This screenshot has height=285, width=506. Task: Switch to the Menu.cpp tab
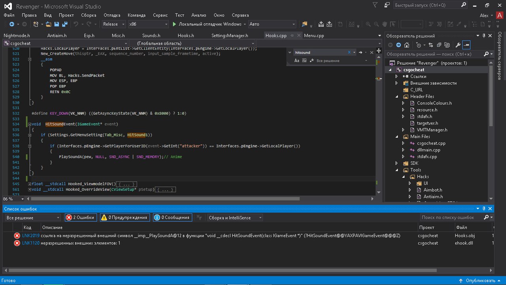coord(314,36)
